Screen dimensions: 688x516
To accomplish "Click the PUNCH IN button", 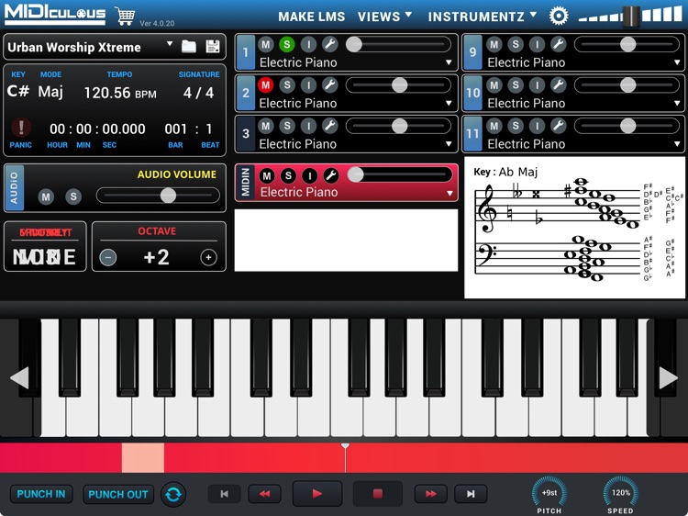I will 41,494.
